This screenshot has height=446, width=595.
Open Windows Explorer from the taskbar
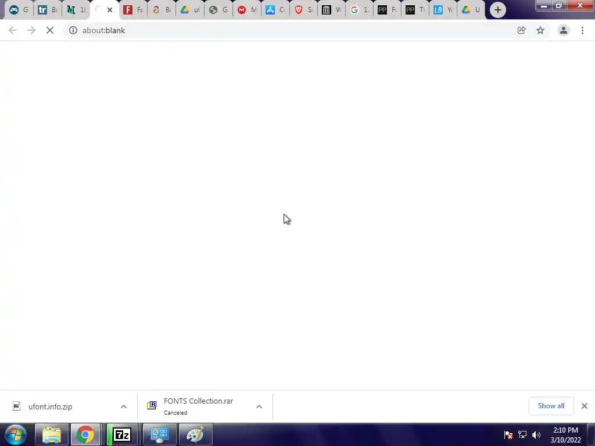(x=52, y=434)
